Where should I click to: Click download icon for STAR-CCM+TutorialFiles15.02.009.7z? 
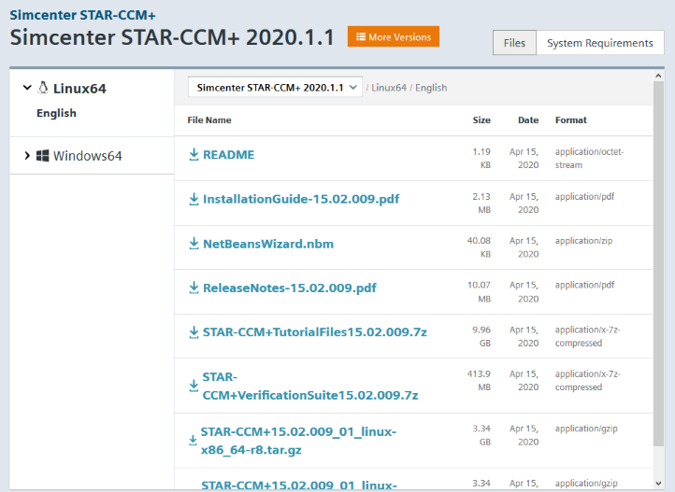pyautogui.click(x=194, y=332)
